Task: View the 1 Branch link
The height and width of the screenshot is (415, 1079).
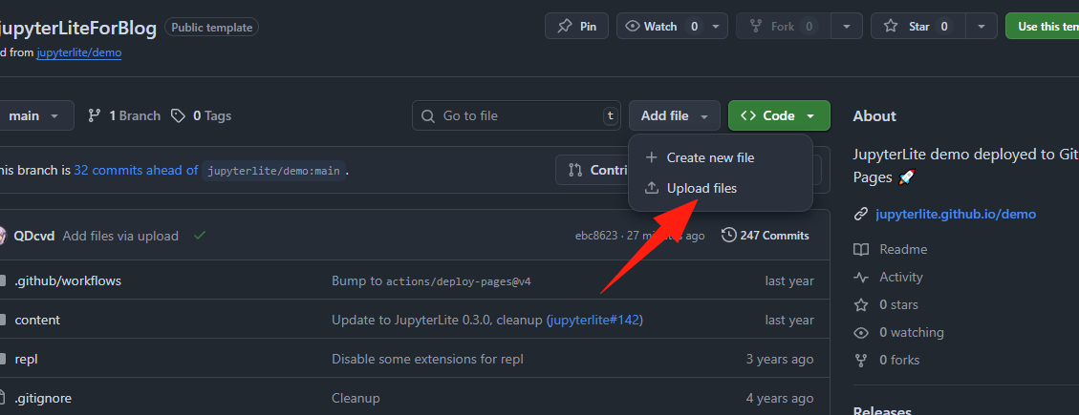Action: [x=124, y=115]
